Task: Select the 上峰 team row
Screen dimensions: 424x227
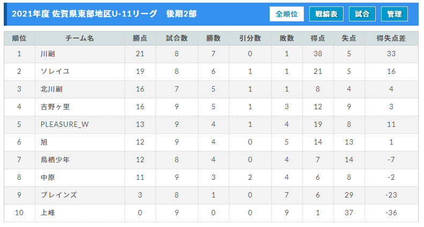Action: (211, 213)
